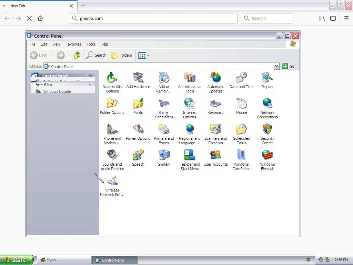Go to browser home page
Viewport: 353px width, 265px height.
[40, 18]
